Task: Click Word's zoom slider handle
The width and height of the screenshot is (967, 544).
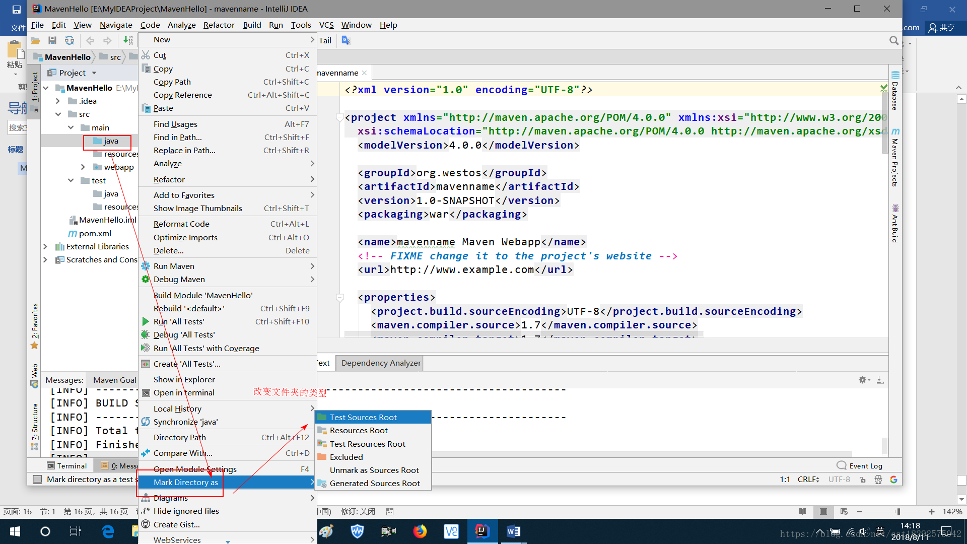Action: pyautogui.click(x=898, y=512)
